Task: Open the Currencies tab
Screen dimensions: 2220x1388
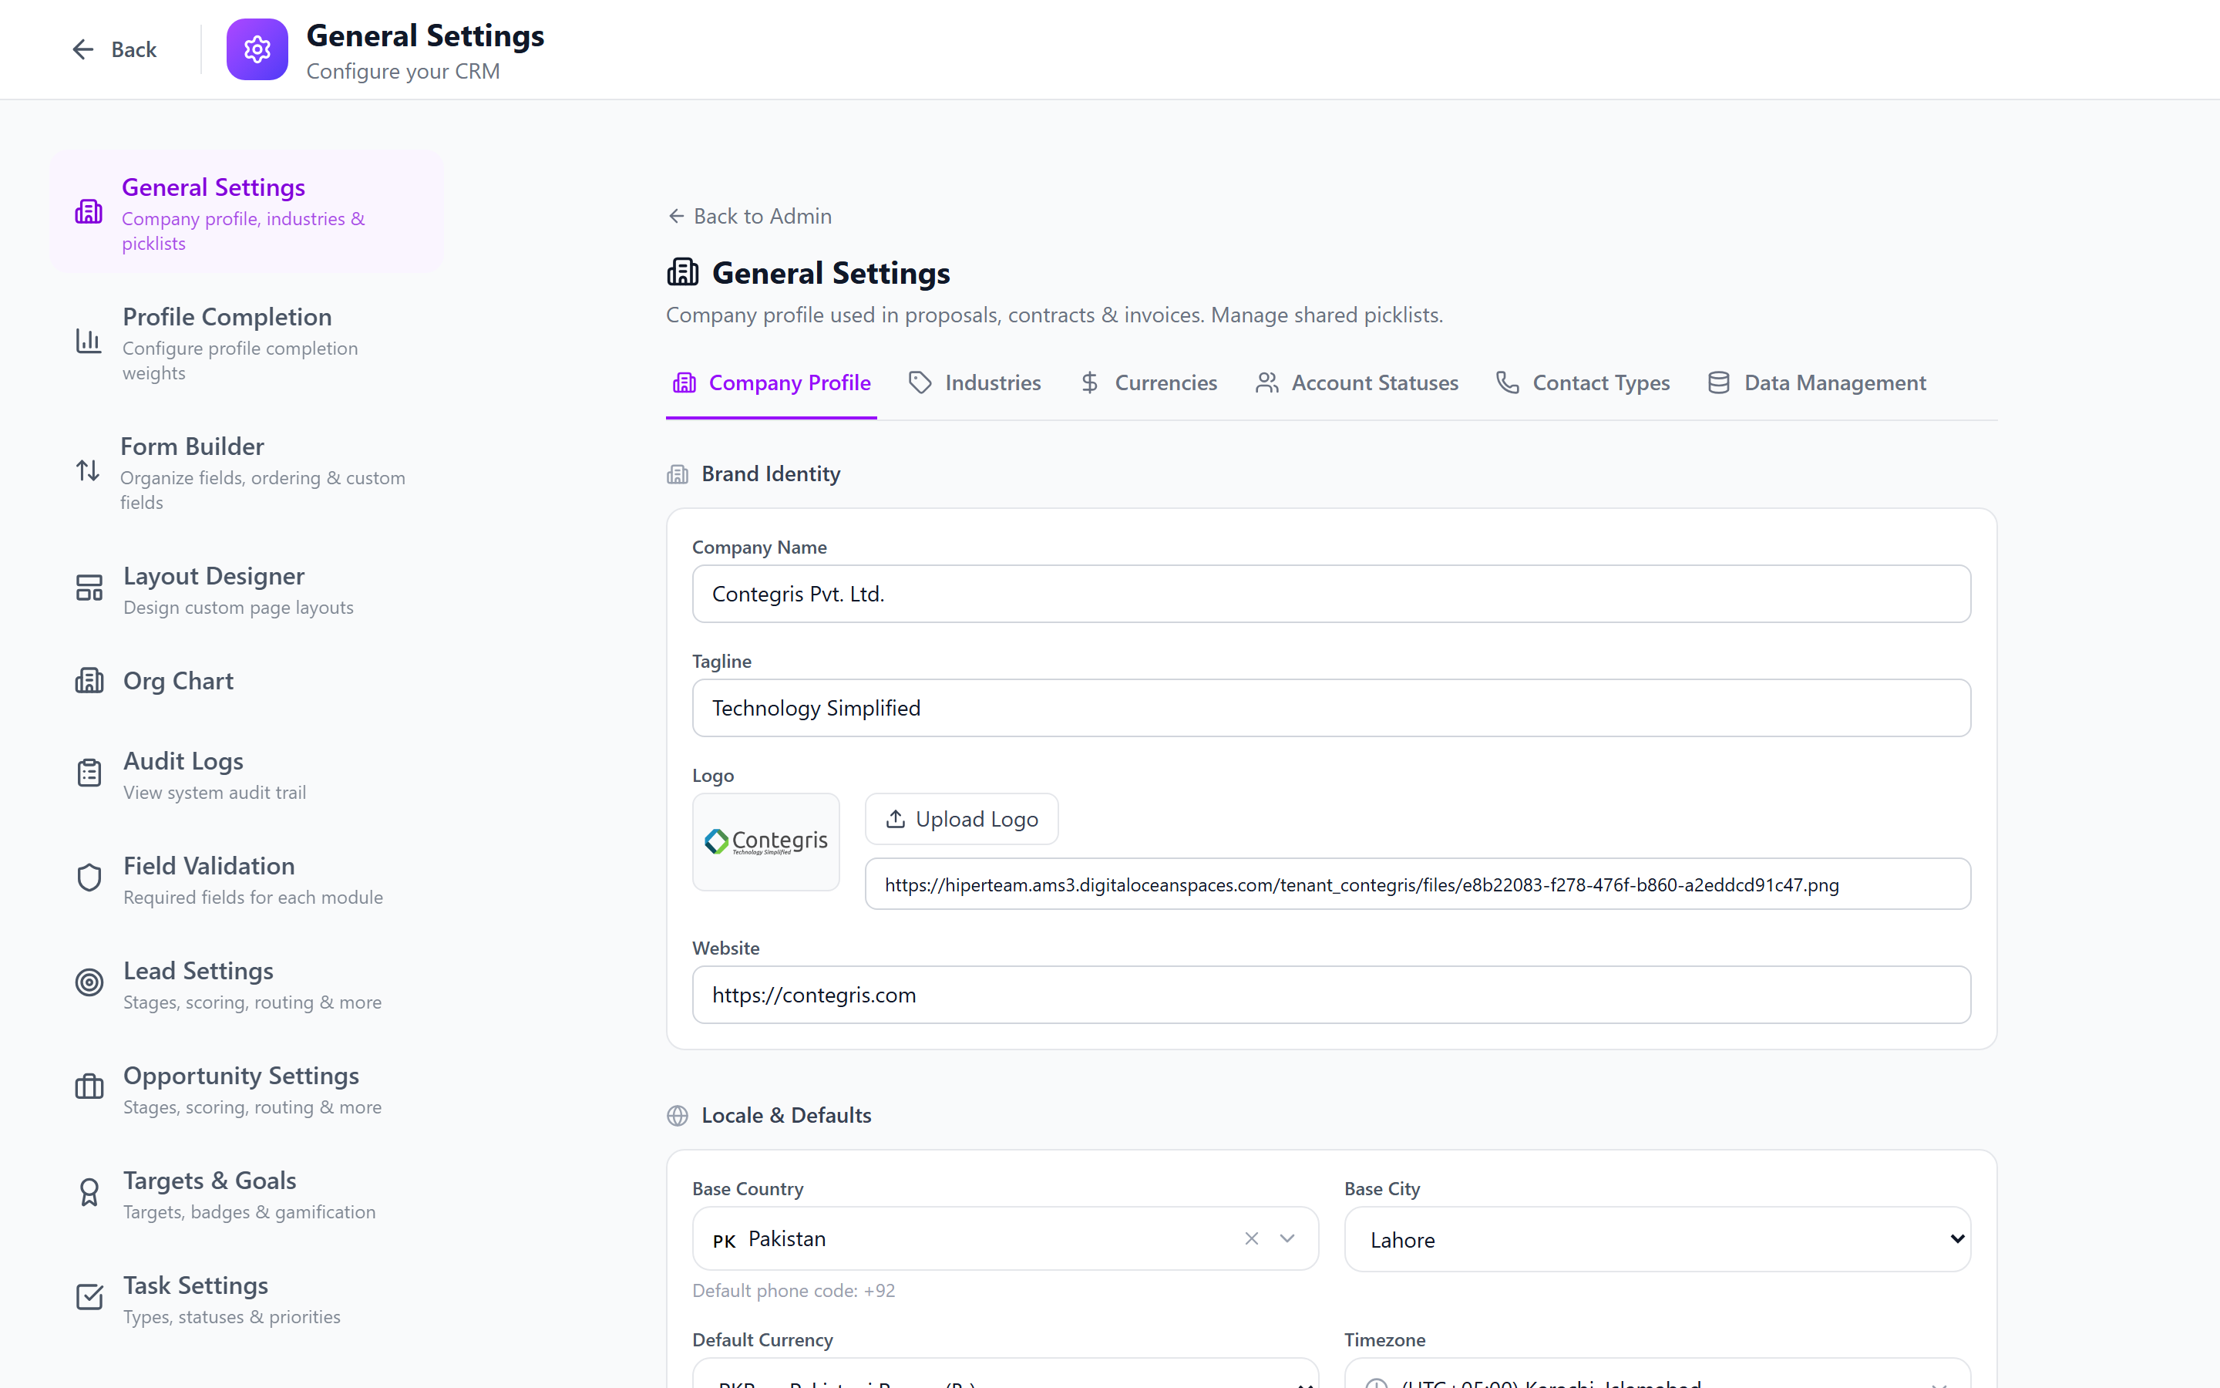Action: click(1149, 382)
